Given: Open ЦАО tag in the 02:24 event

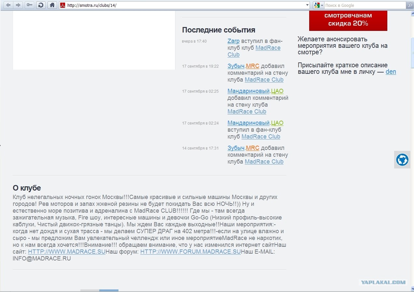Looking at the screenshot, I should pyautogui.click(x=277, y=123).
